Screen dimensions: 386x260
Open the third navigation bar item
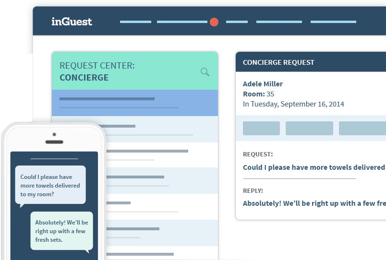237,22
